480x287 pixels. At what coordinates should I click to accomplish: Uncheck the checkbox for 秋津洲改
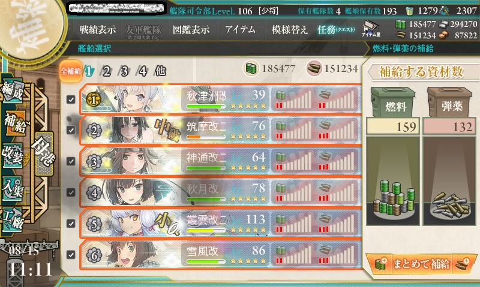[x=71, y=99]
